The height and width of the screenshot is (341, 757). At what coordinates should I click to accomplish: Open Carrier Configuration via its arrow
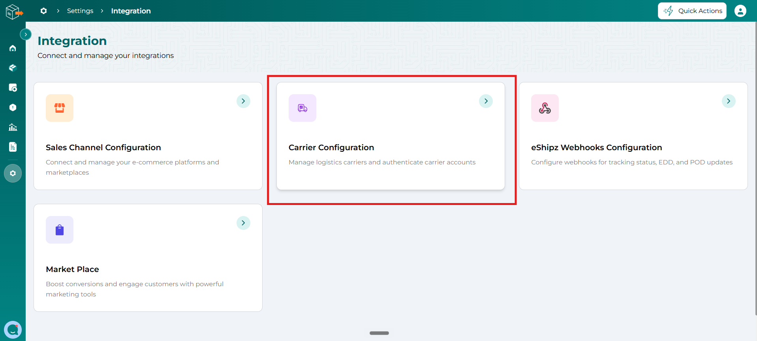[486, 101]
